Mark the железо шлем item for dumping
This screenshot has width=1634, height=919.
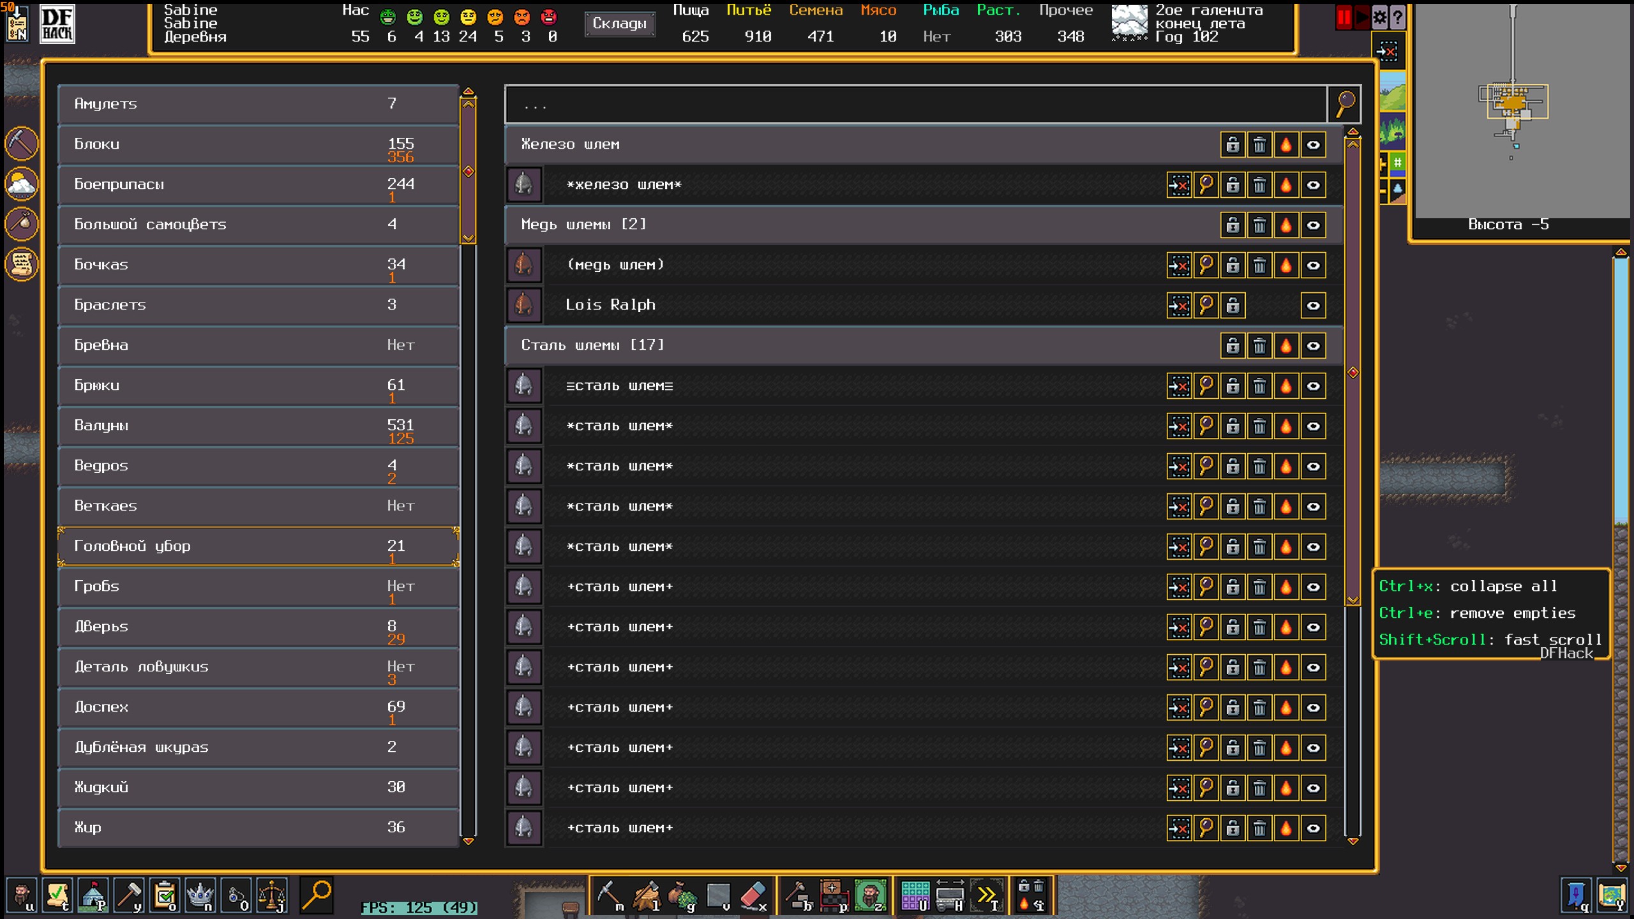(1259, 185)
